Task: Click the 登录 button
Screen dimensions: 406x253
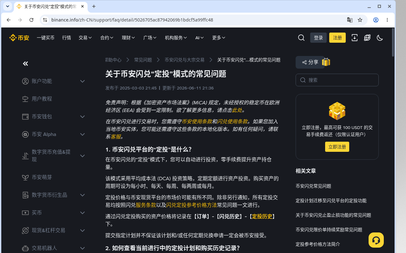Action: (318, 38)
